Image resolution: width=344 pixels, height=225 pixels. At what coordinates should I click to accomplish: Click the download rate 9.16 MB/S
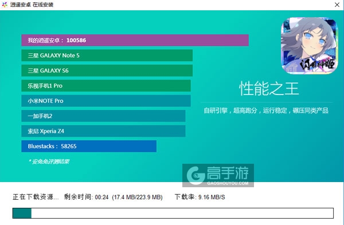[212, 197]
